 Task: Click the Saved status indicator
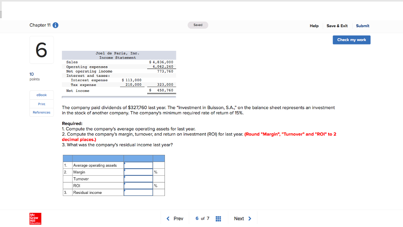[198, 25]
